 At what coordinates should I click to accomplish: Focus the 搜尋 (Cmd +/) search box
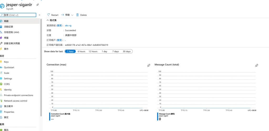(x=18, y=15)
